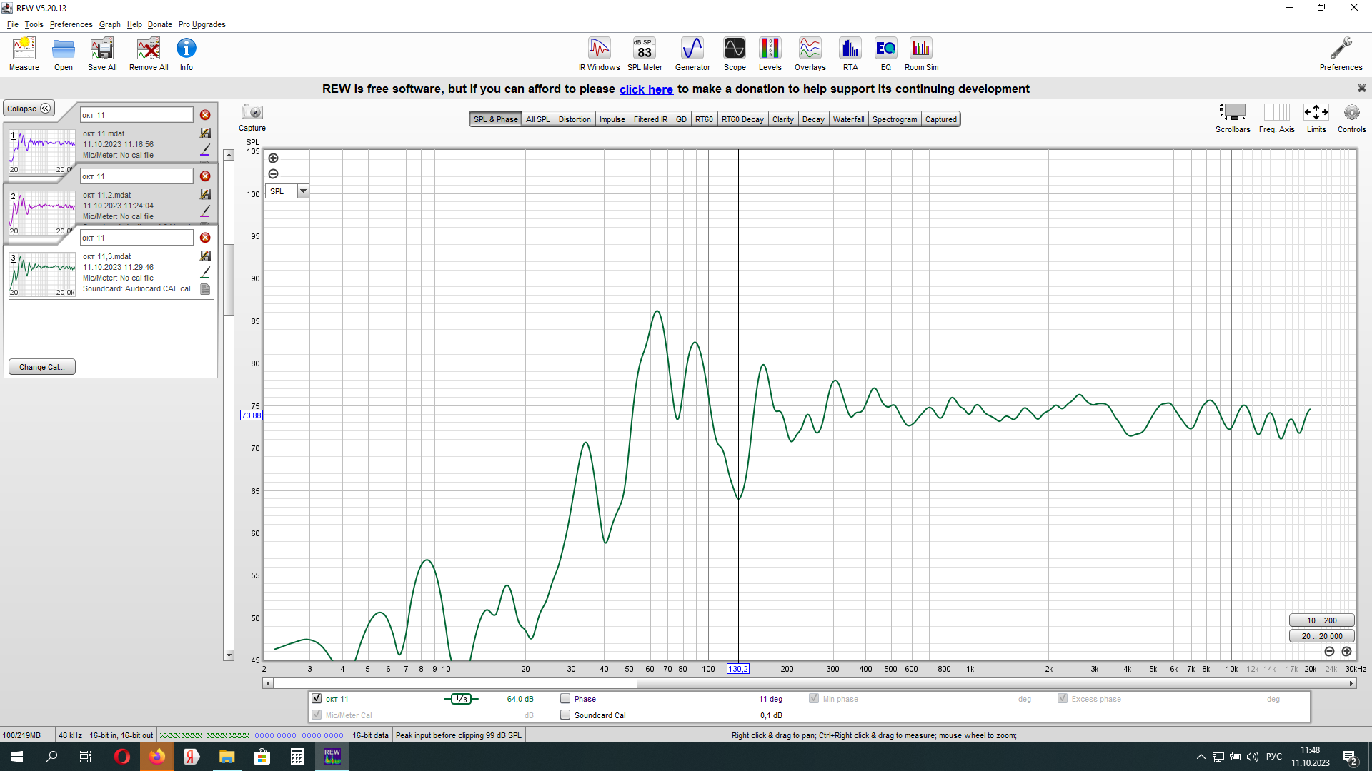Image resolution: width=1372 pixels, height=771 pixels.
Task: Change first measurement trace color
Action: [205, 150]
